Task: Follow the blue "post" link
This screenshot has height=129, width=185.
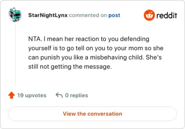Action: [114, 15]
